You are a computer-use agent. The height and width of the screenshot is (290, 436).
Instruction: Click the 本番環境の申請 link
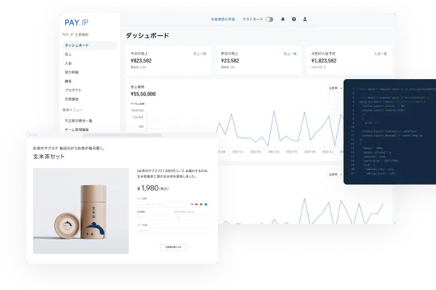[x=222, y=20]
